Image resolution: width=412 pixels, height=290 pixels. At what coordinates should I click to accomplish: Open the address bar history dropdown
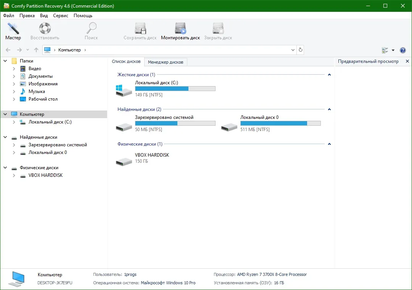[x=293, y=50]
